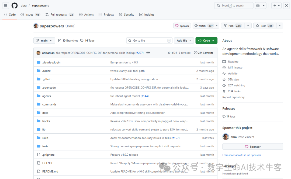This screenshot has width=291, height=179.
Task: Open the oribarilan author link
Action: coord(48,53)
